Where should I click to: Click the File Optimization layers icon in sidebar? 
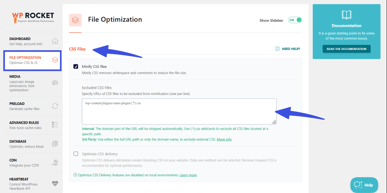(x=55, y=60)
